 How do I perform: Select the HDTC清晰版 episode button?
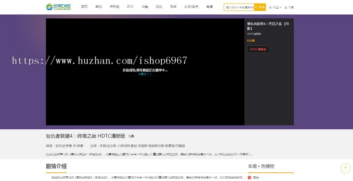point(258,49)
